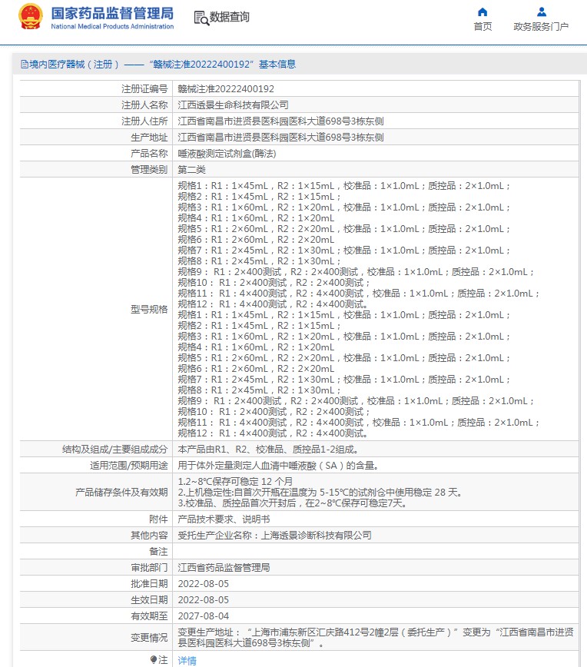Click the 首页 text link
The width and height of the screenshot is (587, 667).
coord(483,27)
